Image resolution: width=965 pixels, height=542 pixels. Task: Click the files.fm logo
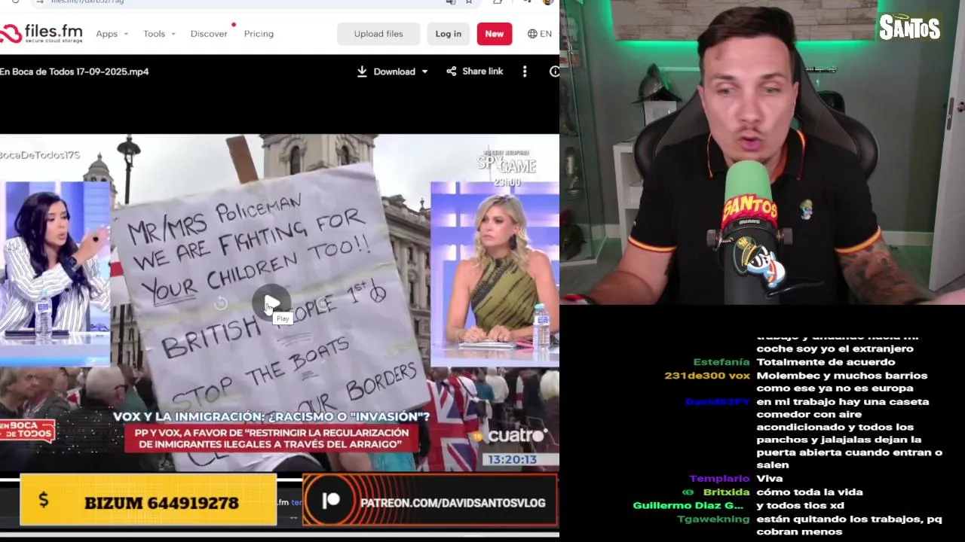pos(41,34)
